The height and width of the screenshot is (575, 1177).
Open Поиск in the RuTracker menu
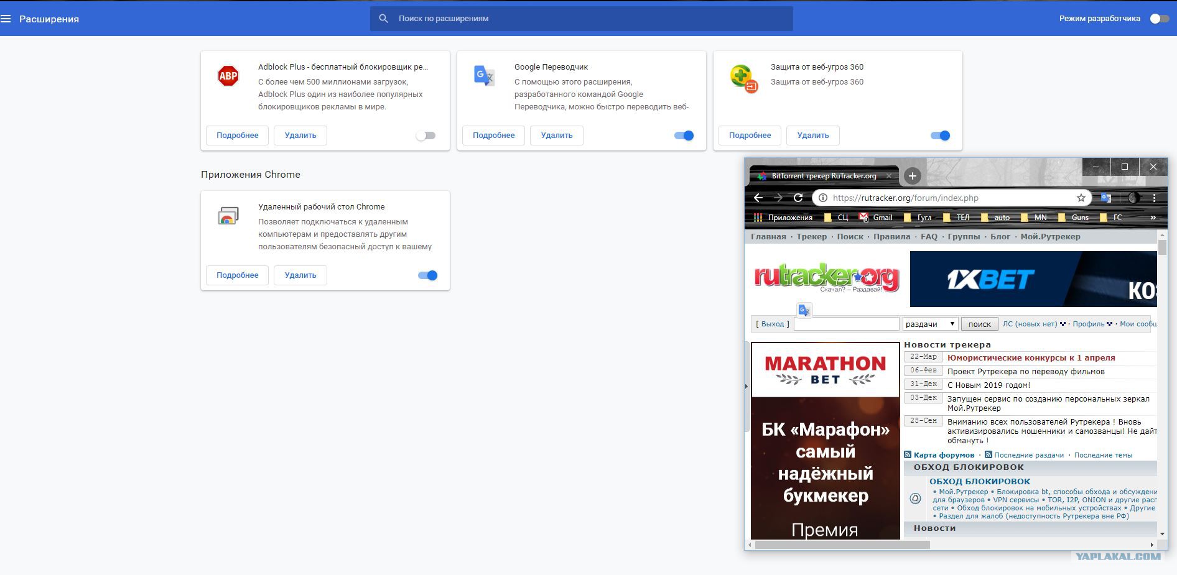[x=850, y=237]
